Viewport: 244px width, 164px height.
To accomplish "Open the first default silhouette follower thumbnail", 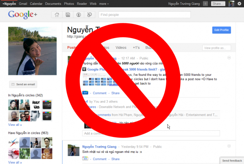I will point(24,142).
